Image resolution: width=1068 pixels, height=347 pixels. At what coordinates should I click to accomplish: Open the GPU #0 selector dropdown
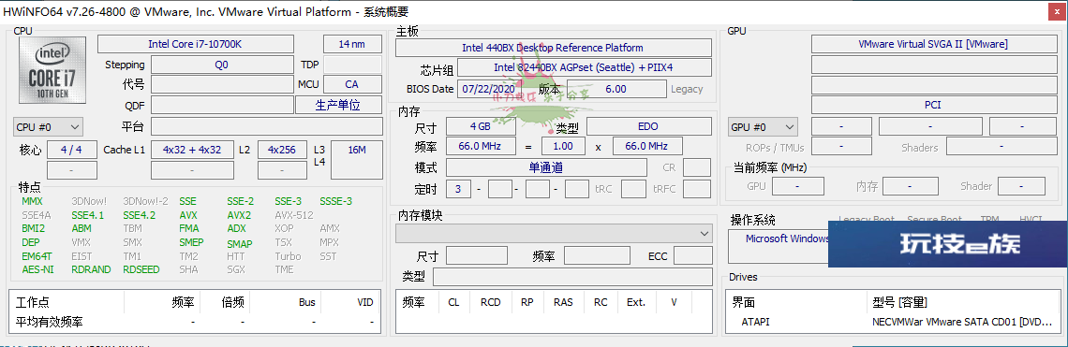tap(763, 127)
